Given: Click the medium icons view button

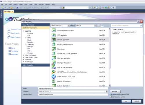Looking at the screenshot, I should (x=102, y=26).
